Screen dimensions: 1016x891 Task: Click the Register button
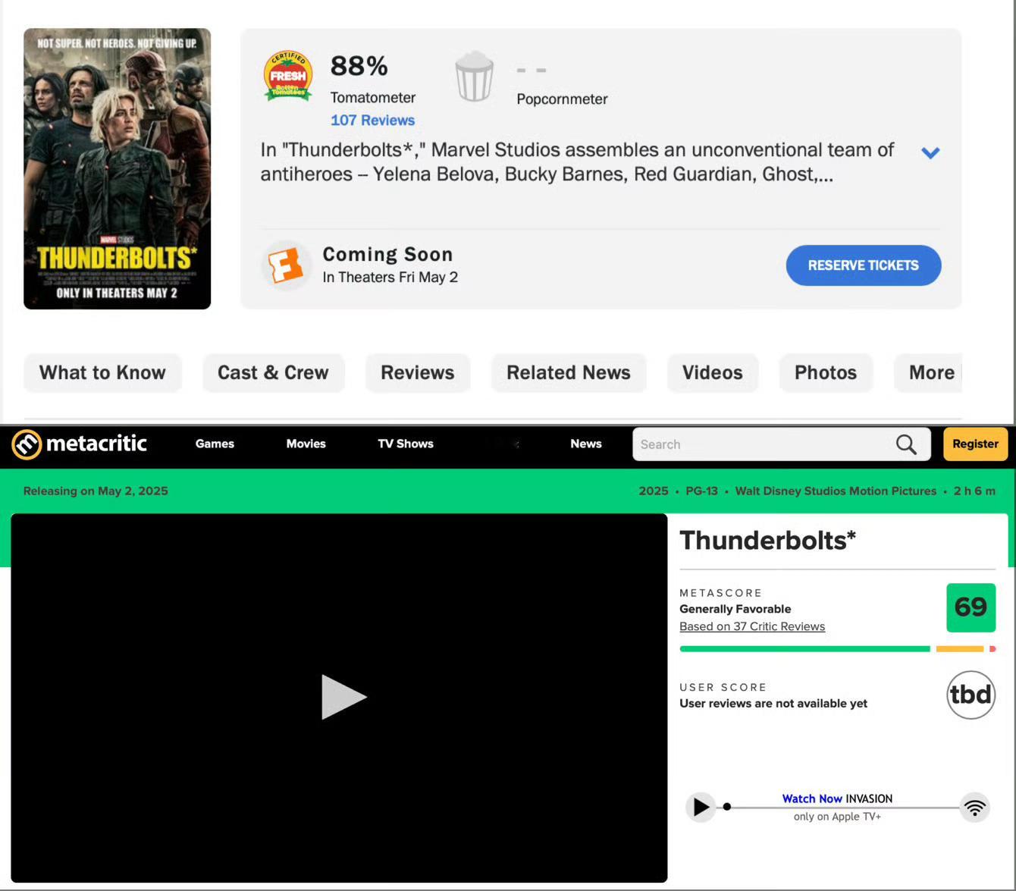[975, 444]
